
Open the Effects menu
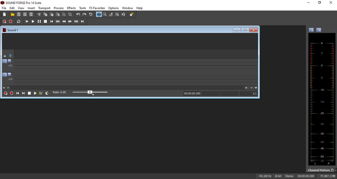(x=71, y=8)
